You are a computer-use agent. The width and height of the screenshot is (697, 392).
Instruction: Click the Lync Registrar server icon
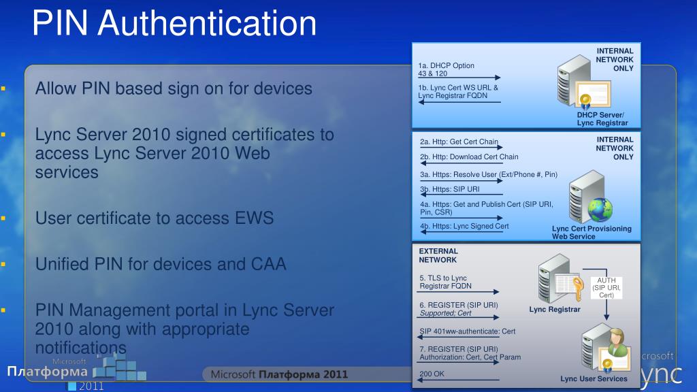pyautogui.click(x=561, y=278)
